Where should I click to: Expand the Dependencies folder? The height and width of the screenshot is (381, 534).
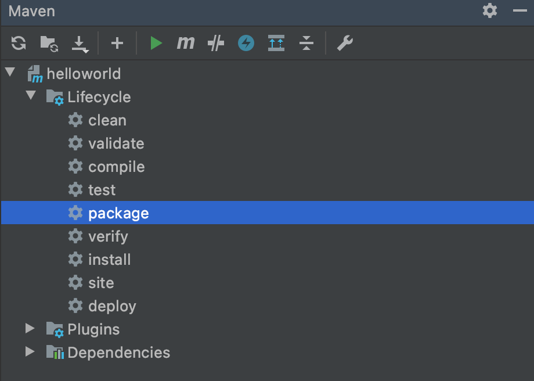[30, 351]
